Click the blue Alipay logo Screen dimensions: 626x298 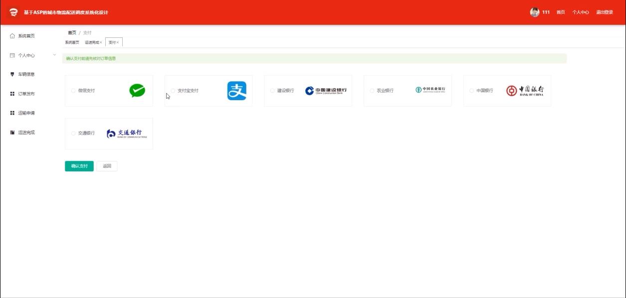coord(237,91)
